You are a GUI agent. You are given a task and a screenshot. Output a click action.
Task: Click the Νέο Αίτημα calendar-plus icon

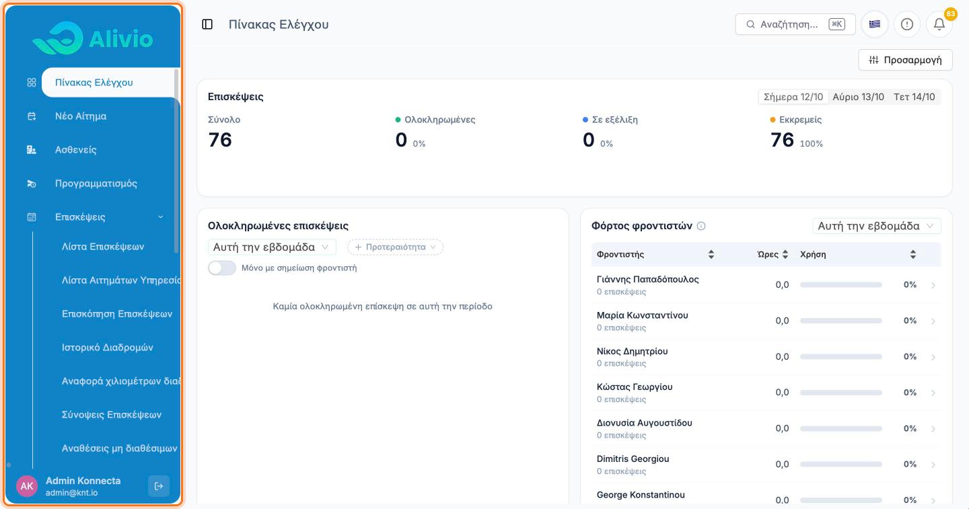[x=32, y=116]
